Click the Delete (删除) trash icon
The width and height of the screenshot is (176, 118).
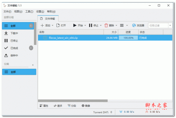tap(106, 25)
